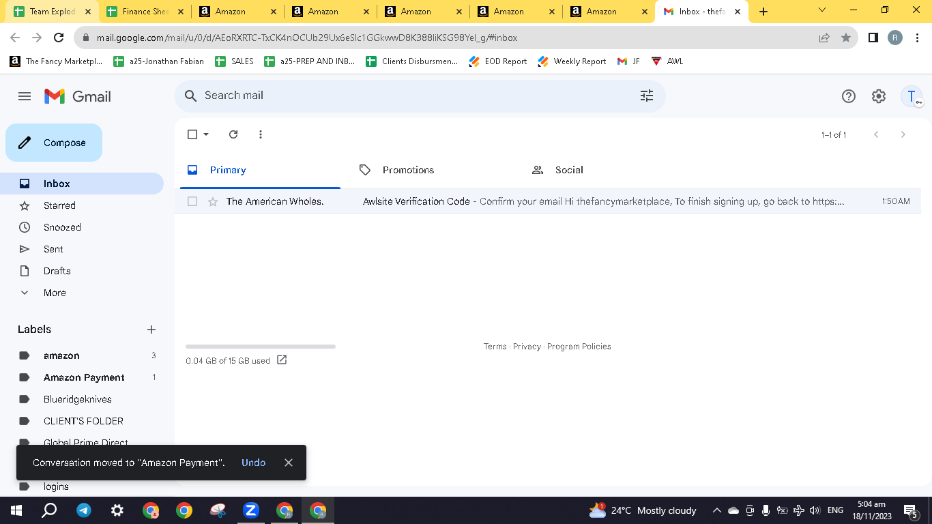Dismiss the Conversation moved notification
The width and height of the screenshot is (932, 524).
[289, 463]
